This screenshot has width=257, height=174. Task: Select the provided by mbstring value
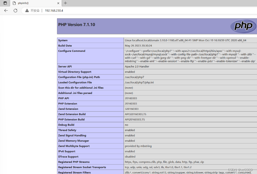(x=138, y=146)
